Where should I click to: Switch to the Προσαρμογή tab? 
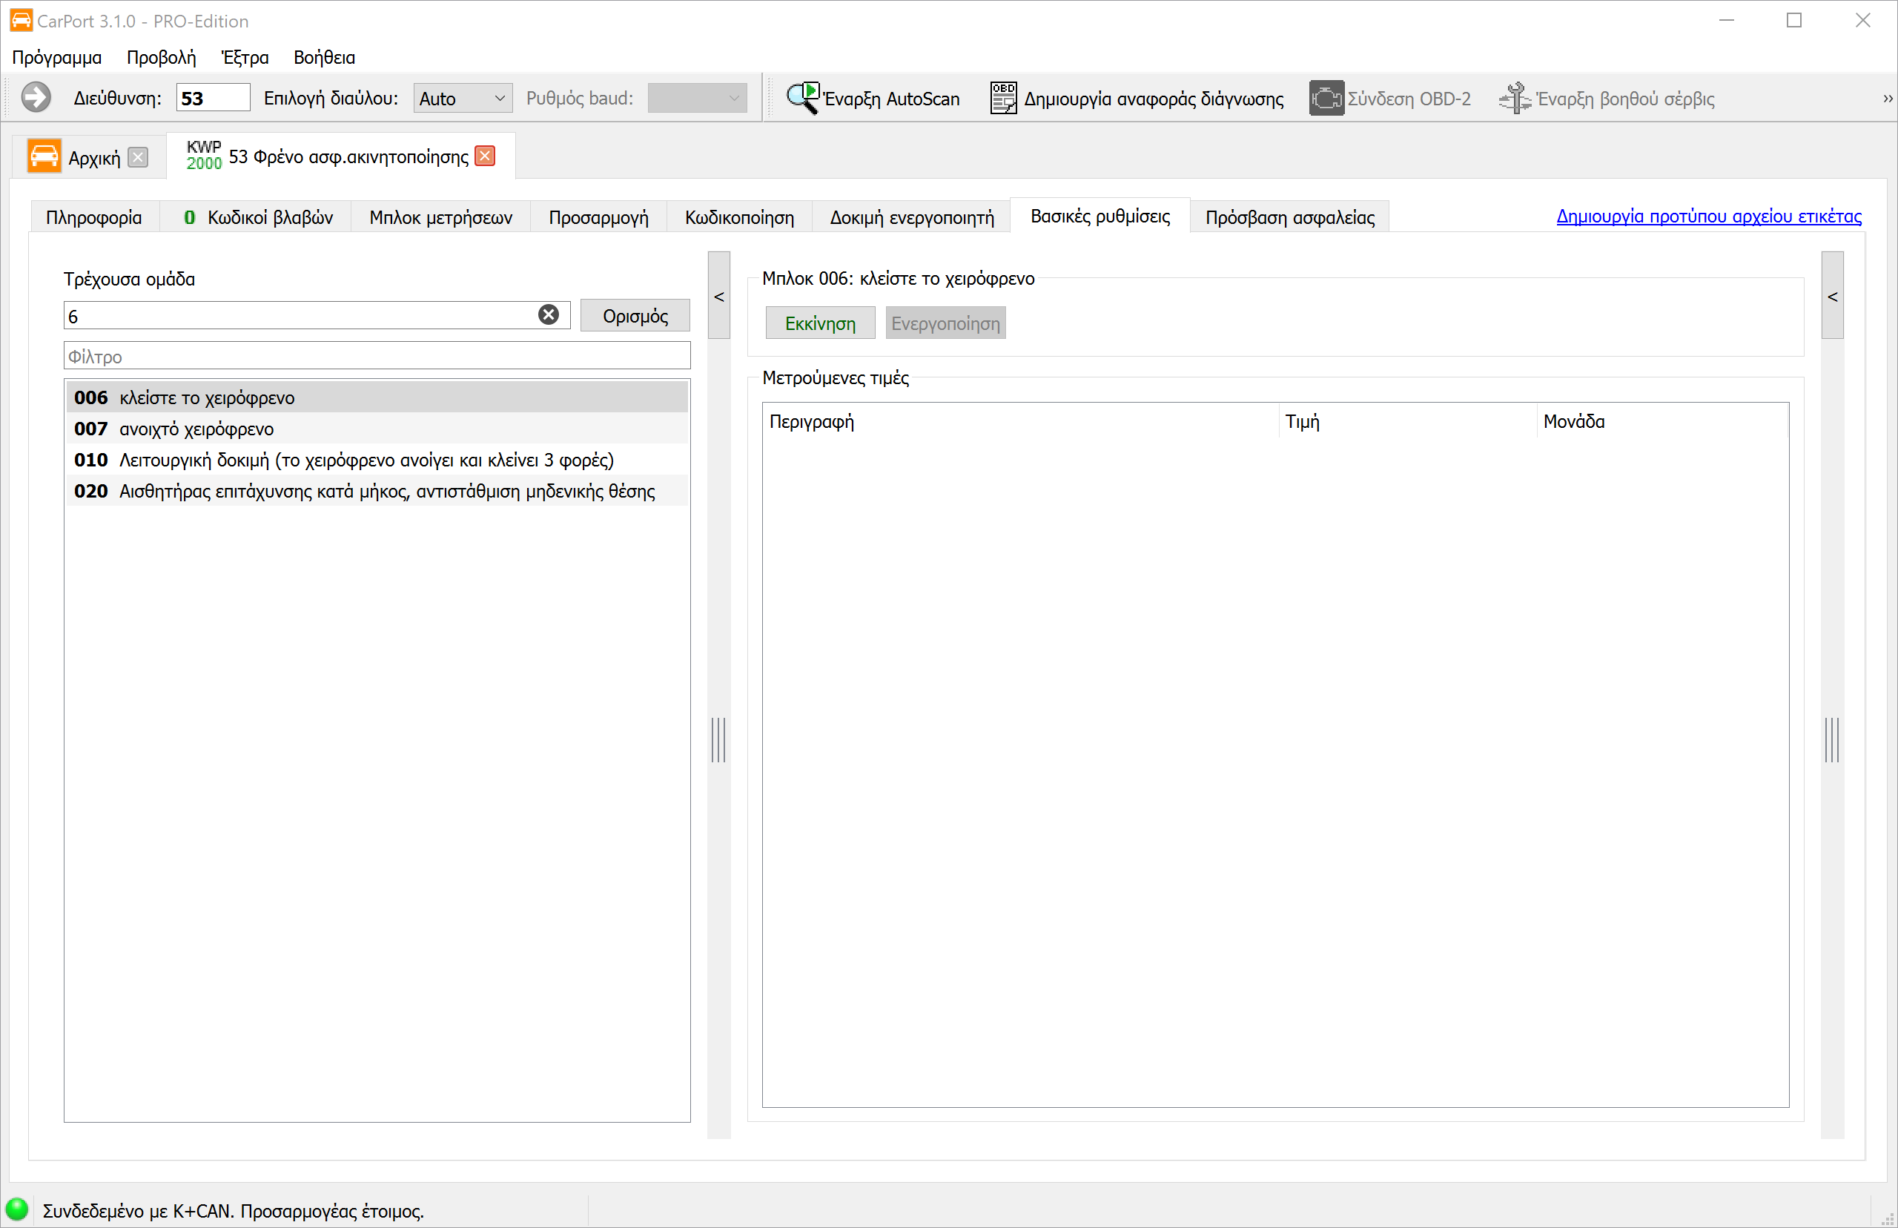(598, 217)
